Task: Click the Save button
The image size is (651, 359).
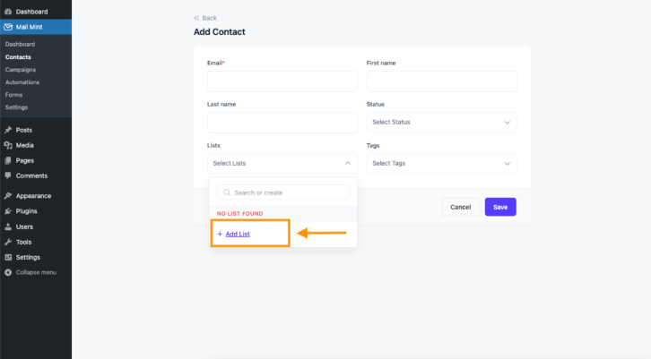Action: 500,207
